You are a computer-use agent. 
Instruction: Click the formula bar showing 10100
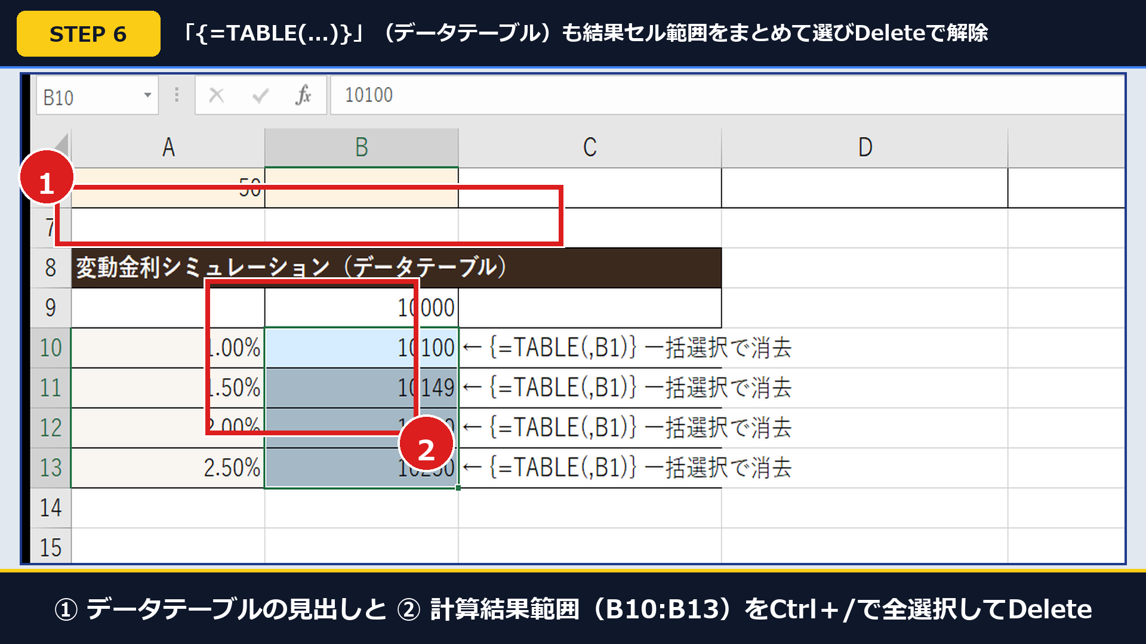pyautogui.click(x=727, y=95)
